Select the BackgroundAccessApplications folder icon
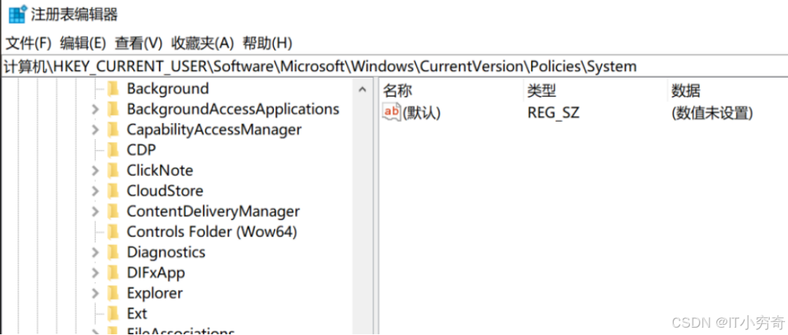The width and height of the screenshot is (788, 335). point(114,109)
